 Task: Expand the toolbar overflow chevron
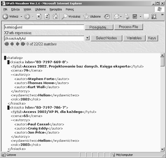pos(163,15)
